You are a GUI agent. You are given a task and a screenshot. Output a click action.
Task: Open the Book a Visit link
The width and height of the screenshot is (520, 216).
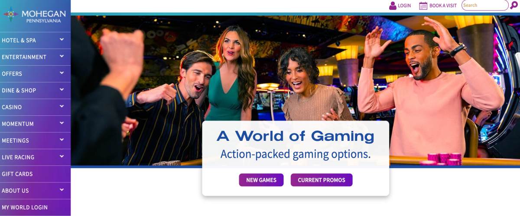tap(443, 6)
